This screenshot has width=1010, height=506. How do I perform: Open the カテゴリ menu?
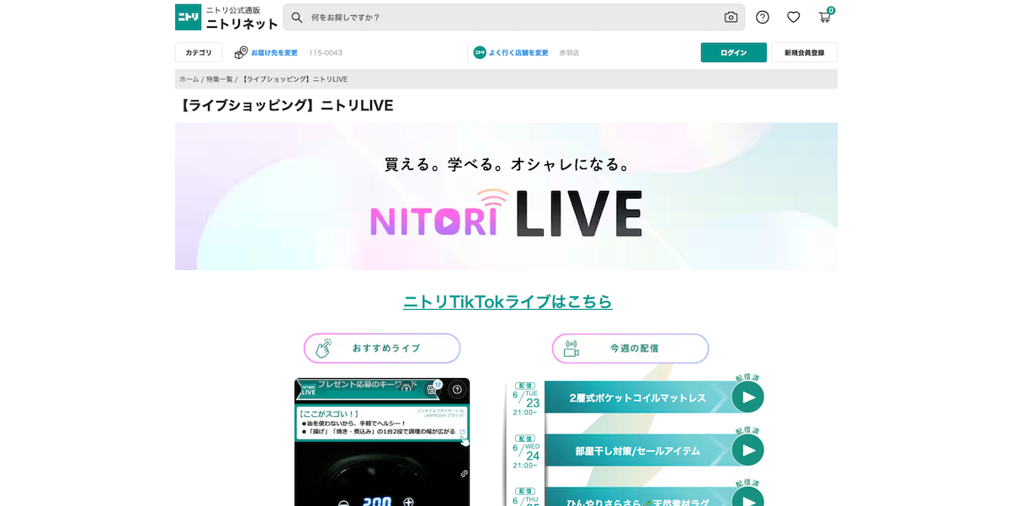tap(199, 52)
